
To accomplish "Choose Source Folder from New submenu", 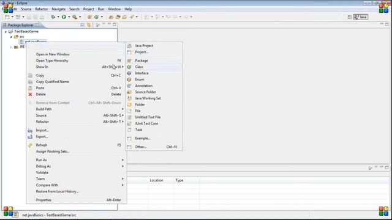I will tap(154, 92).
